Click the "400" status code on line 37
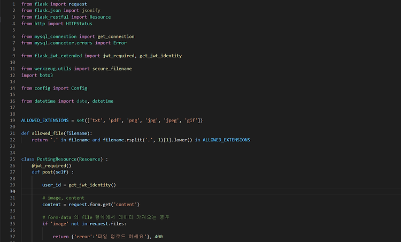 click(159, 237)
